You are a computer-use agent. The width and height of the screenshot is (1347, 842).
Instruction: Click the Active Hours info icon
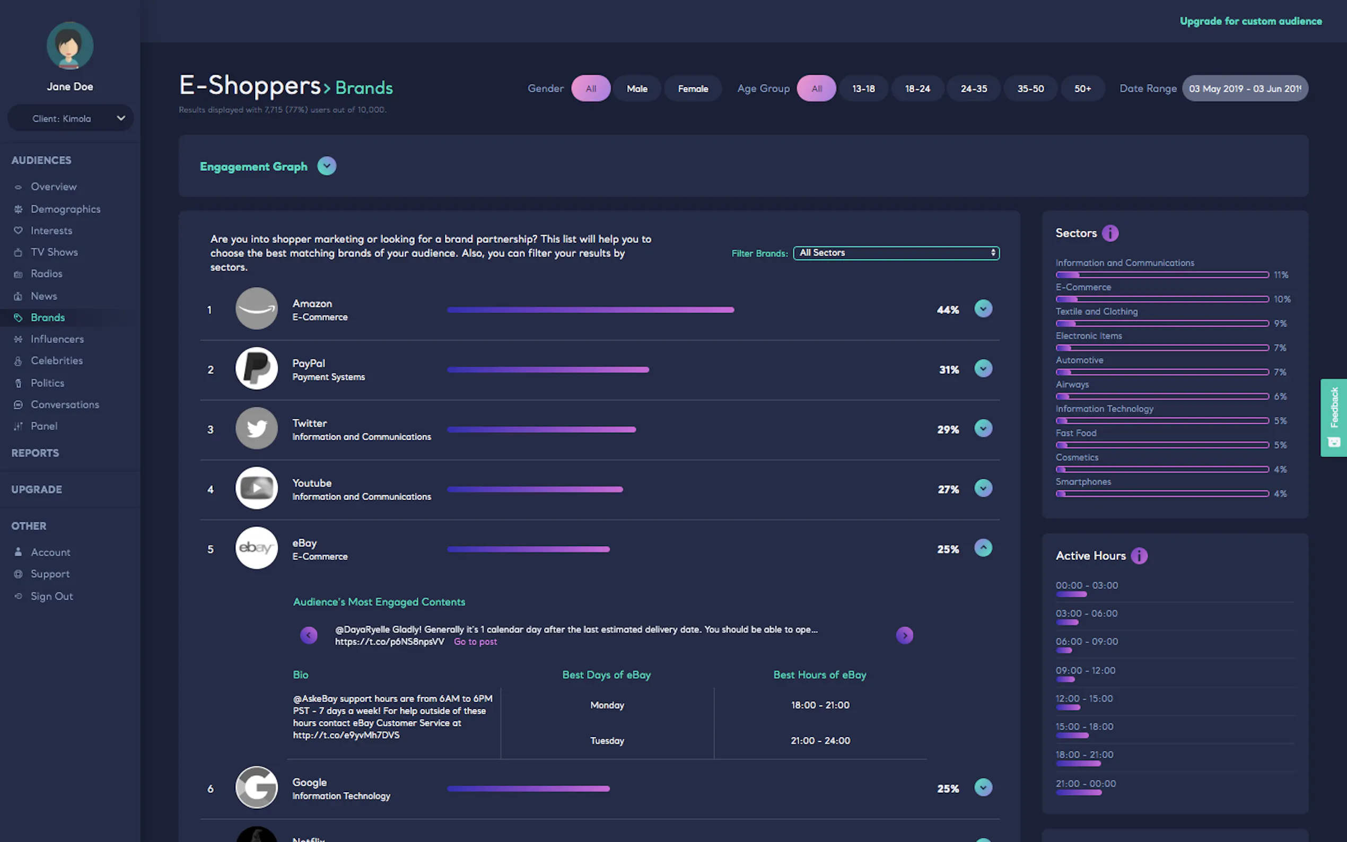point(1139,556)
